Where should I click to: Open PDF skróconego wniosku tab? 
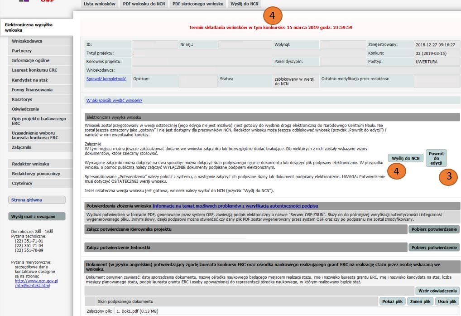click(x=198, y=4)
